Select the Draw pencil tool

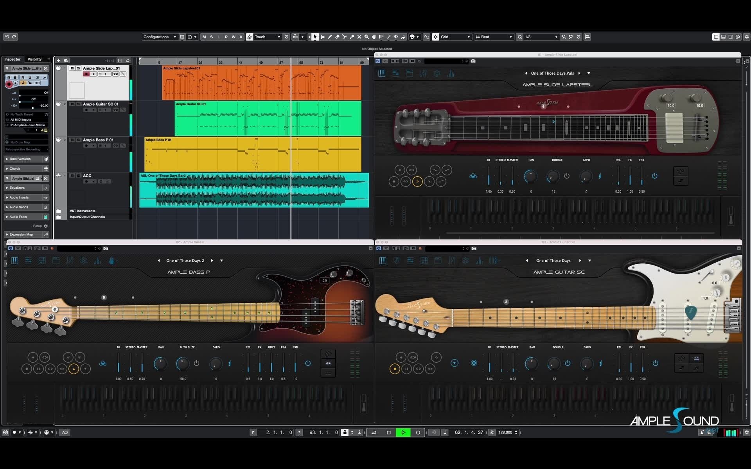click(330, 37)
